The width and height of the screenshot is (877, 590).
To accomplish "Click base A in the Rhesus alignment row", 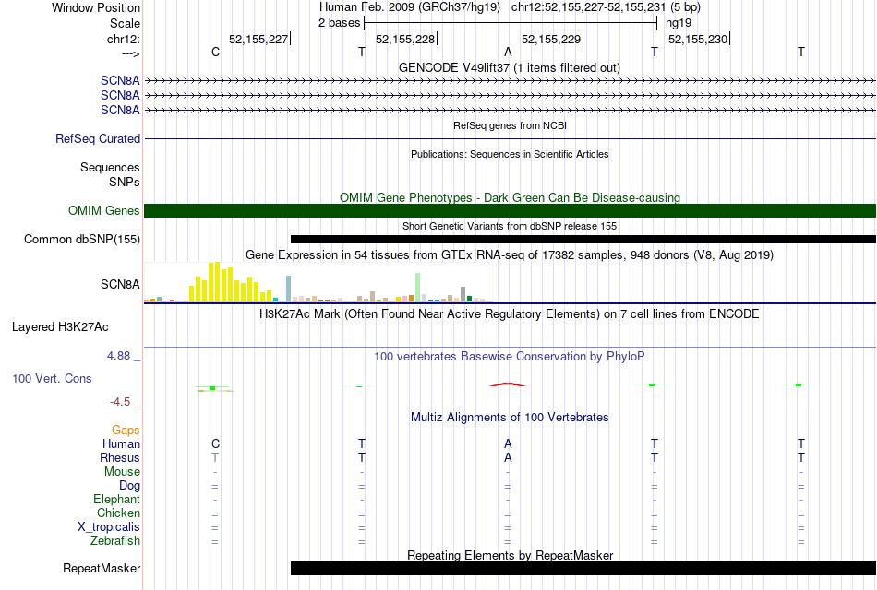I will pyautogui.click(x=508, y=457).
